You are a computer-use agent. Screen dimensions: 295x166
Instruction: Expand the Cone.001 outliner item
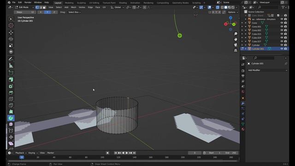pyautogui.click(x=246, y=27)
